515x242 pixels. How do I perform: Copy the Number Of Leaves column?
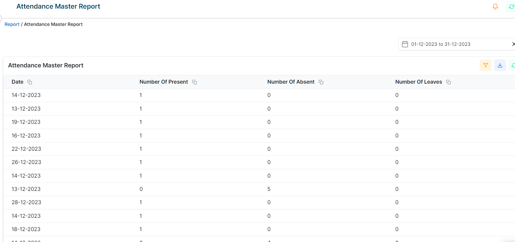click(x=449, y=82)
